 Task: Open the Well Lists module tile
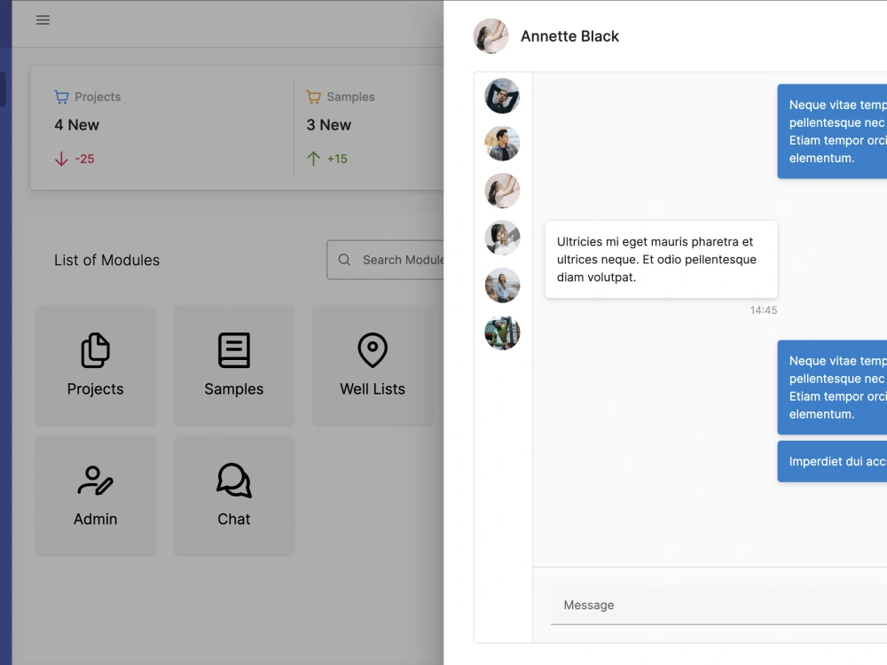[373, 365]
